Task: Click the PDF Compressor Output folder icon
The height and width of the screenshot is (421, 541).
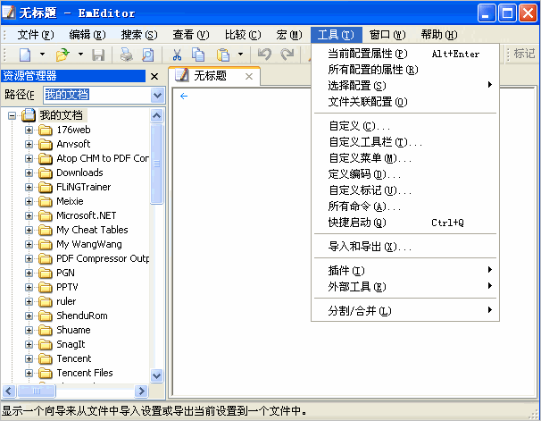Action: (x=46, y=258)
